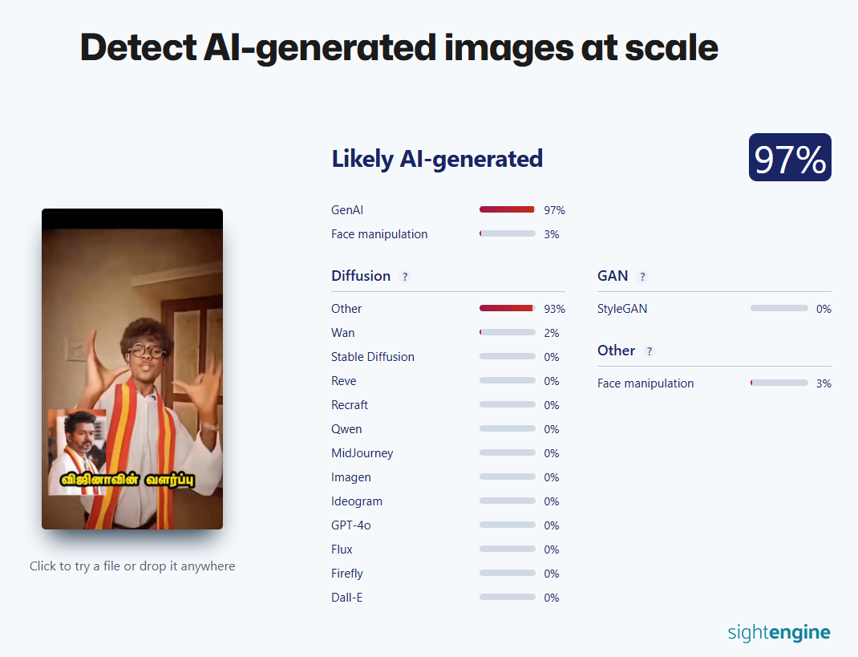Click the Face manipulation bar under GenAI
The height and width of the screenshot is (657, 858).
(x=507, y=233)
